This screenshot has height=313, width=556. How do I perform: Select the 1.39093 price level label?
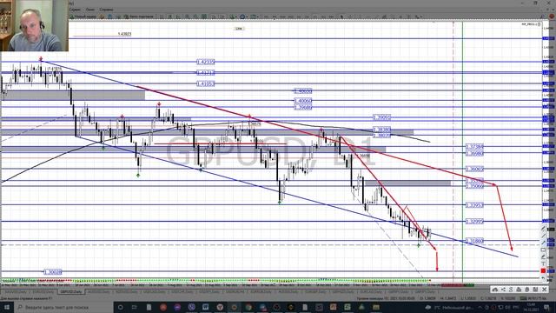coord(381,117)
